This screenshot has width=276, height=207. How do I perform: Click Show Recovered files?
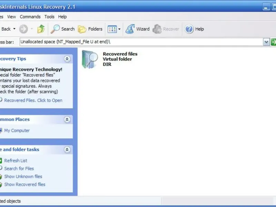pyautogui.click(x=24, y=184)
